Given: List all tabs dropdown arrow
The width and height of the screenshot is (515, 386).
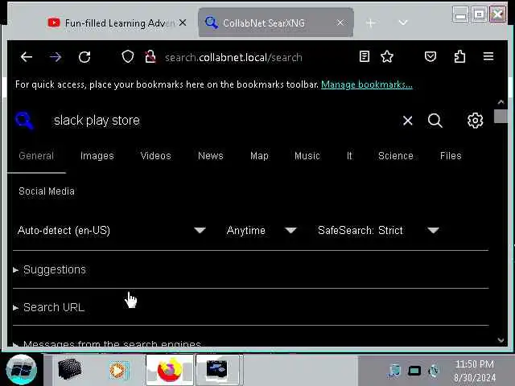Looking at the screenshot, I should [403, 23].
